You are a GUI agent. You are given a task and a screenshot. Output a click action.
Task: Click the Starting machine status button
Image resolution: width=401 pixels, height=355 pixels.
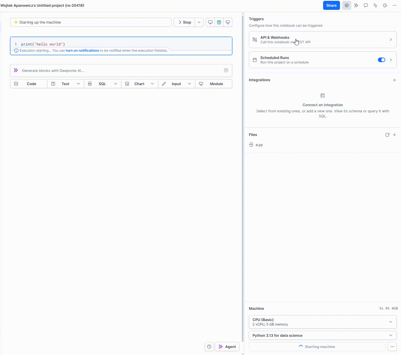[317, 347]
